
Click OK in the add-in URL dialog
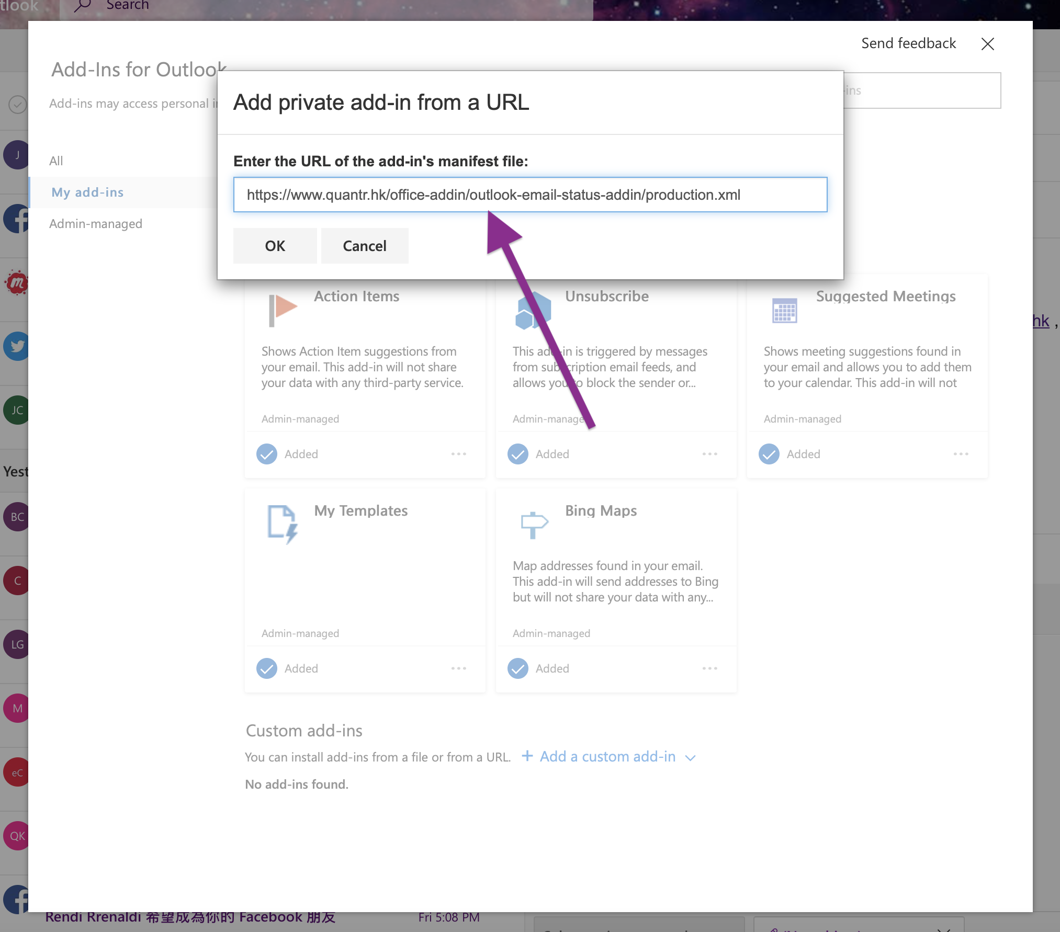pyautogui.click(x=275, y=246)
